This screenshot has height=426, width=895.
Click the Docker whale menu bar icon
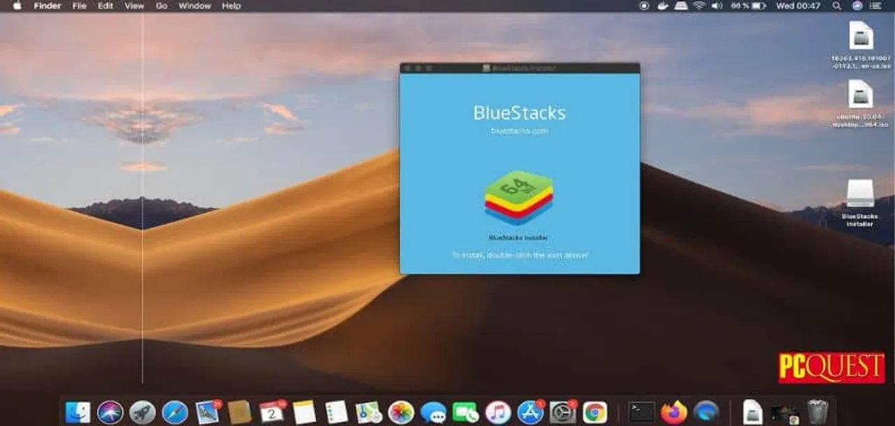click(x=663, y=6)
